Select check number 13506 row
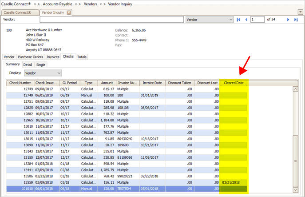 [x=127, y=177]
